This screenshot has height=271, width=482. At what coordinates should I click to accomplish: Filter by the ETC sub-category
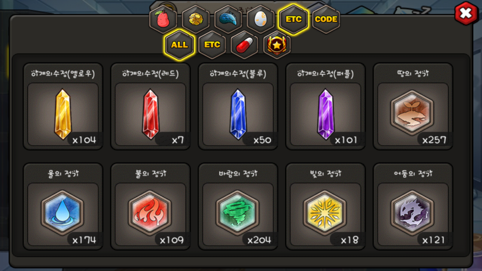212,45
